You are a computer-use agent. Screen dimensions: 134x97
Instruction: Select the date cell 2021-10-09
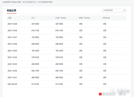pyautogui.click(x=12, y=24)
